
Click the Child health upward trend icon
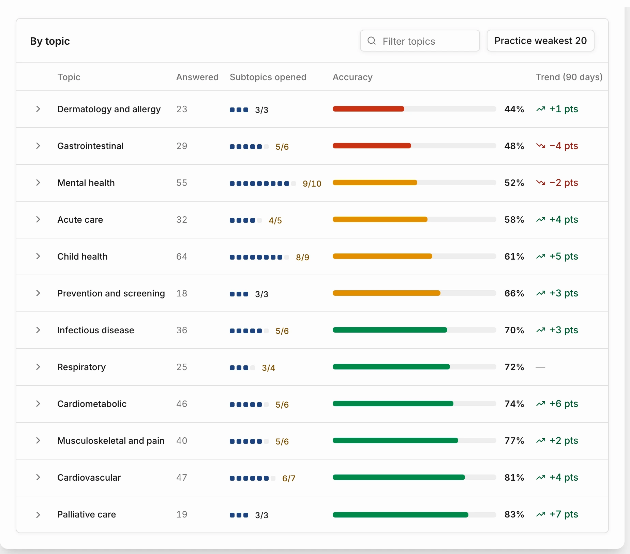pos(541,257)
